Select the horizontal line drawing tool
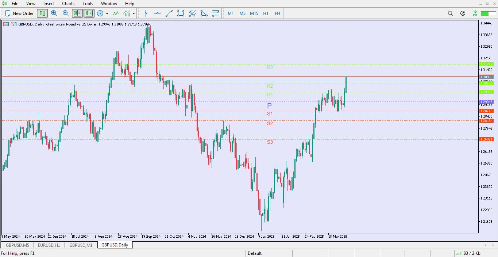498x257 pixels. click(157, 13)
